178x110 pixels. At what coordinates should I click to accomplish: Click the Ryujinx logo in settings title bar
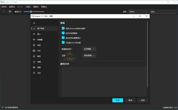click(33, 16)
